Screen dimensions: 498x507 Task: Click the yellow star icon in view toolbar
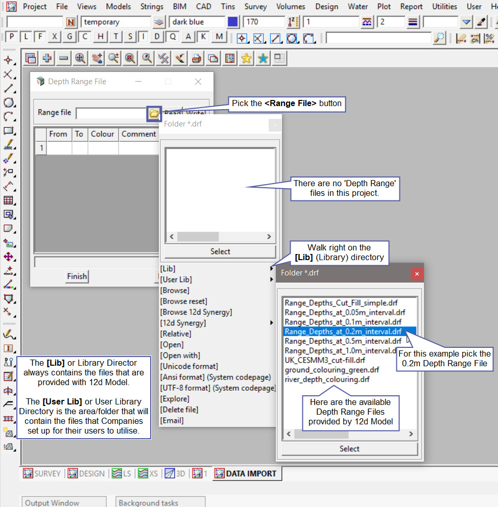(246, 59)
